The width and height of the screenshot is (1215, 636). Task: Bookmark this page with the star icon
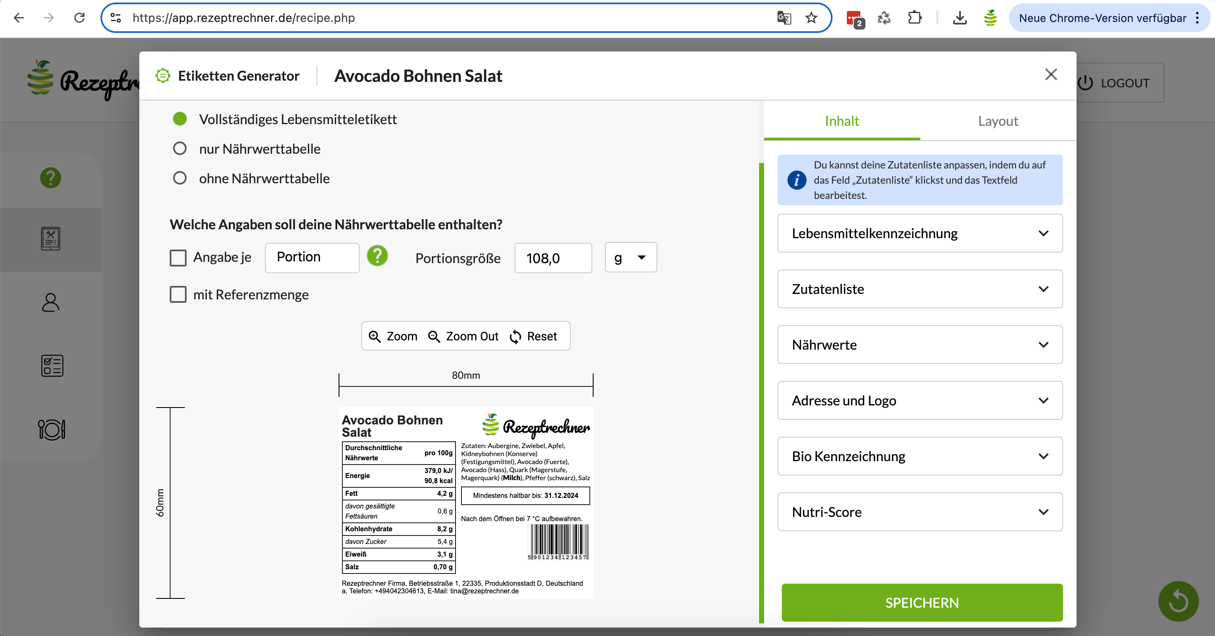(x=811, y=18)
